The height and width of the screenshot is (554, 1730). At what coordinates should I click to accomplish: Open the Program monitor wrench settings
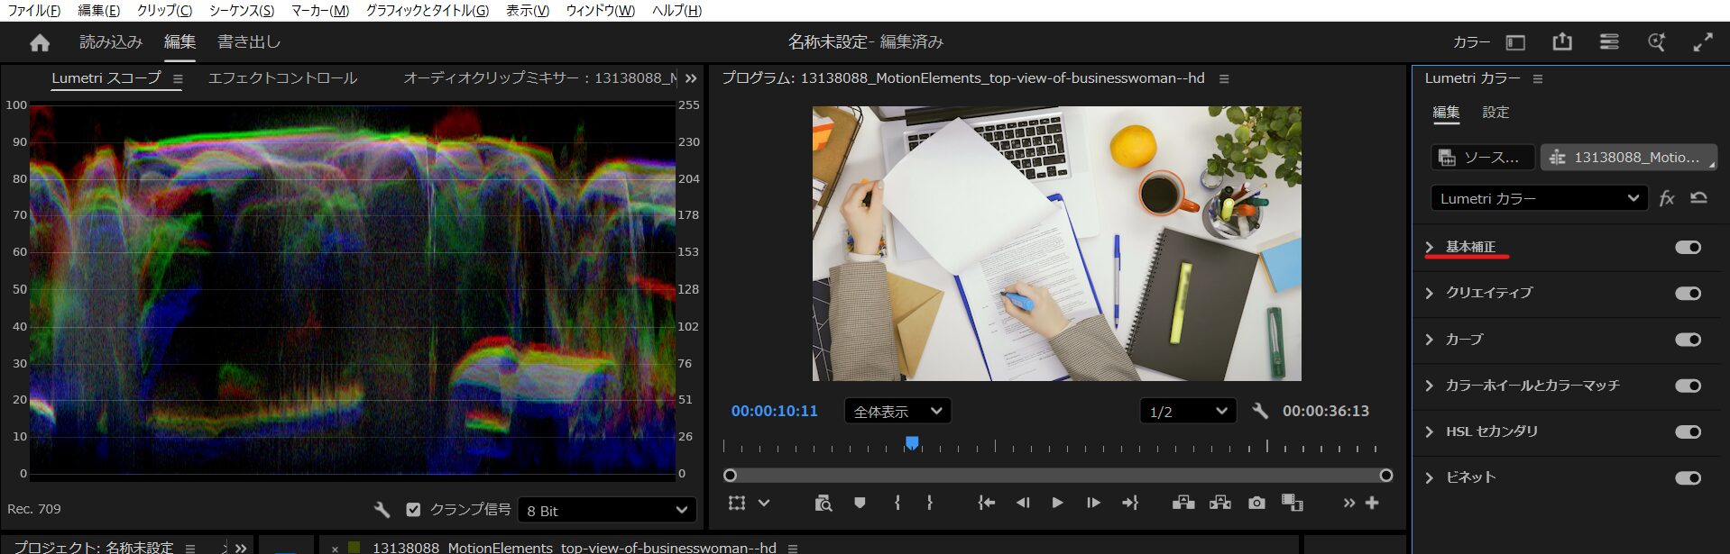pos(1260,411)
